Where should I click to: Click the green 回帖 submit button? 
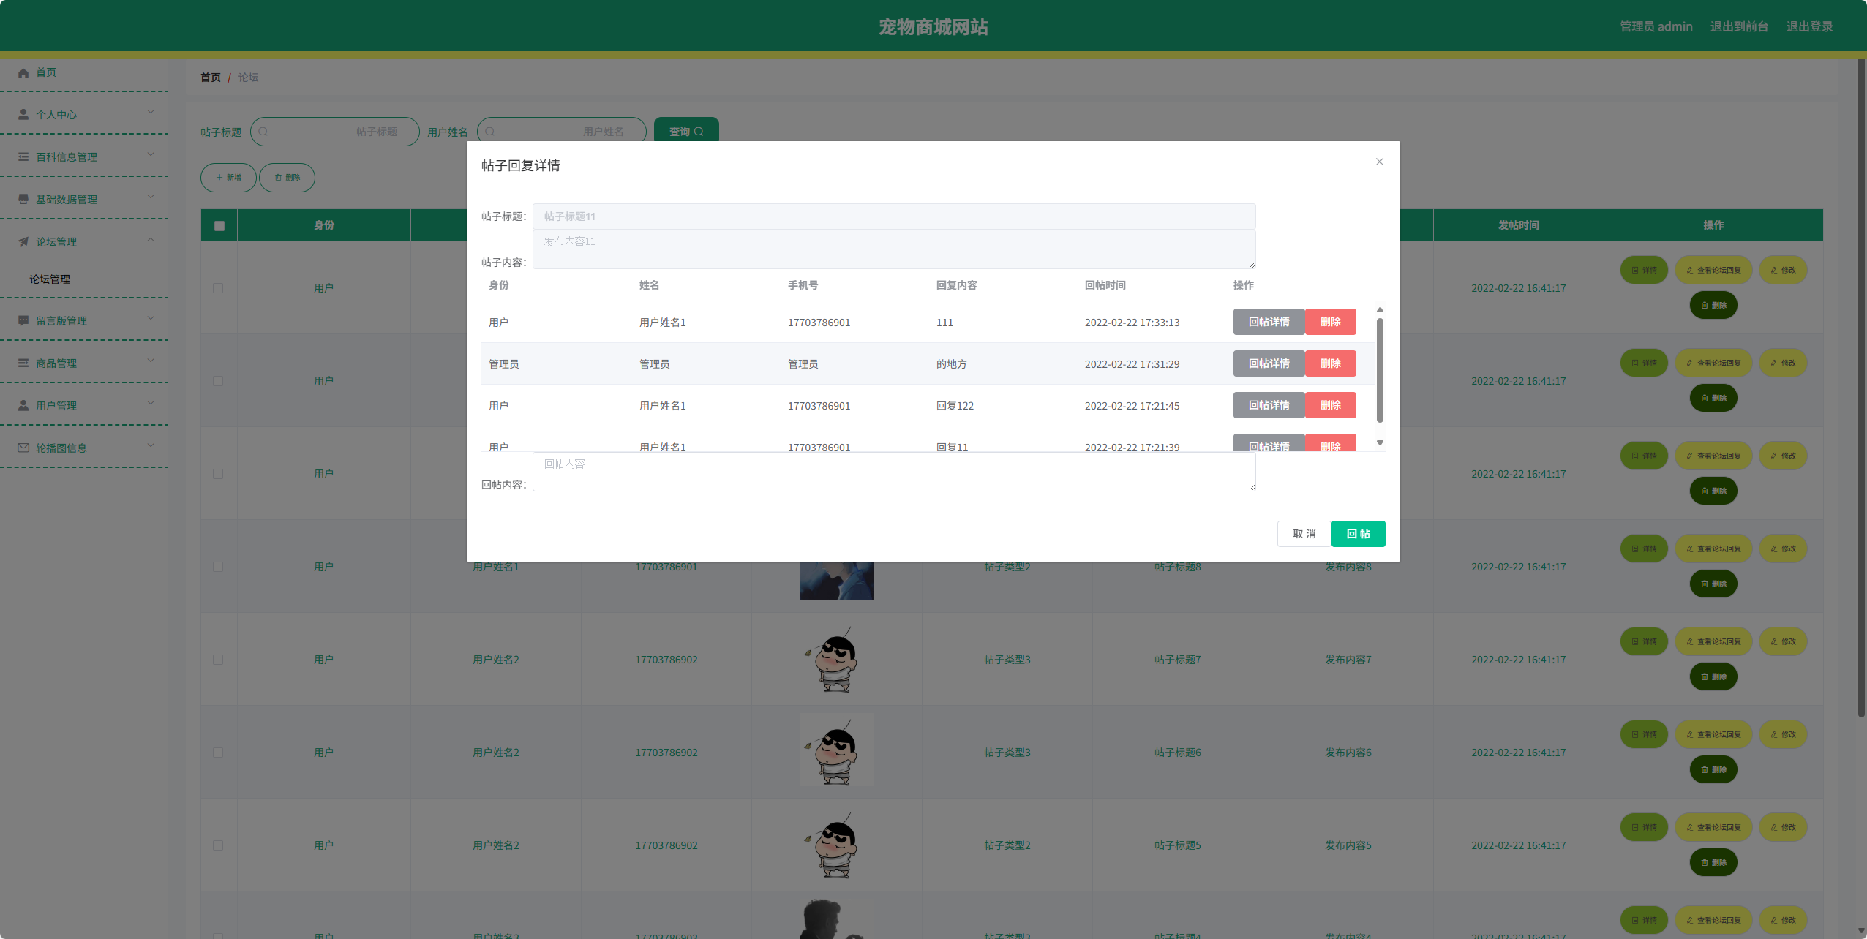pos(1358,534)
